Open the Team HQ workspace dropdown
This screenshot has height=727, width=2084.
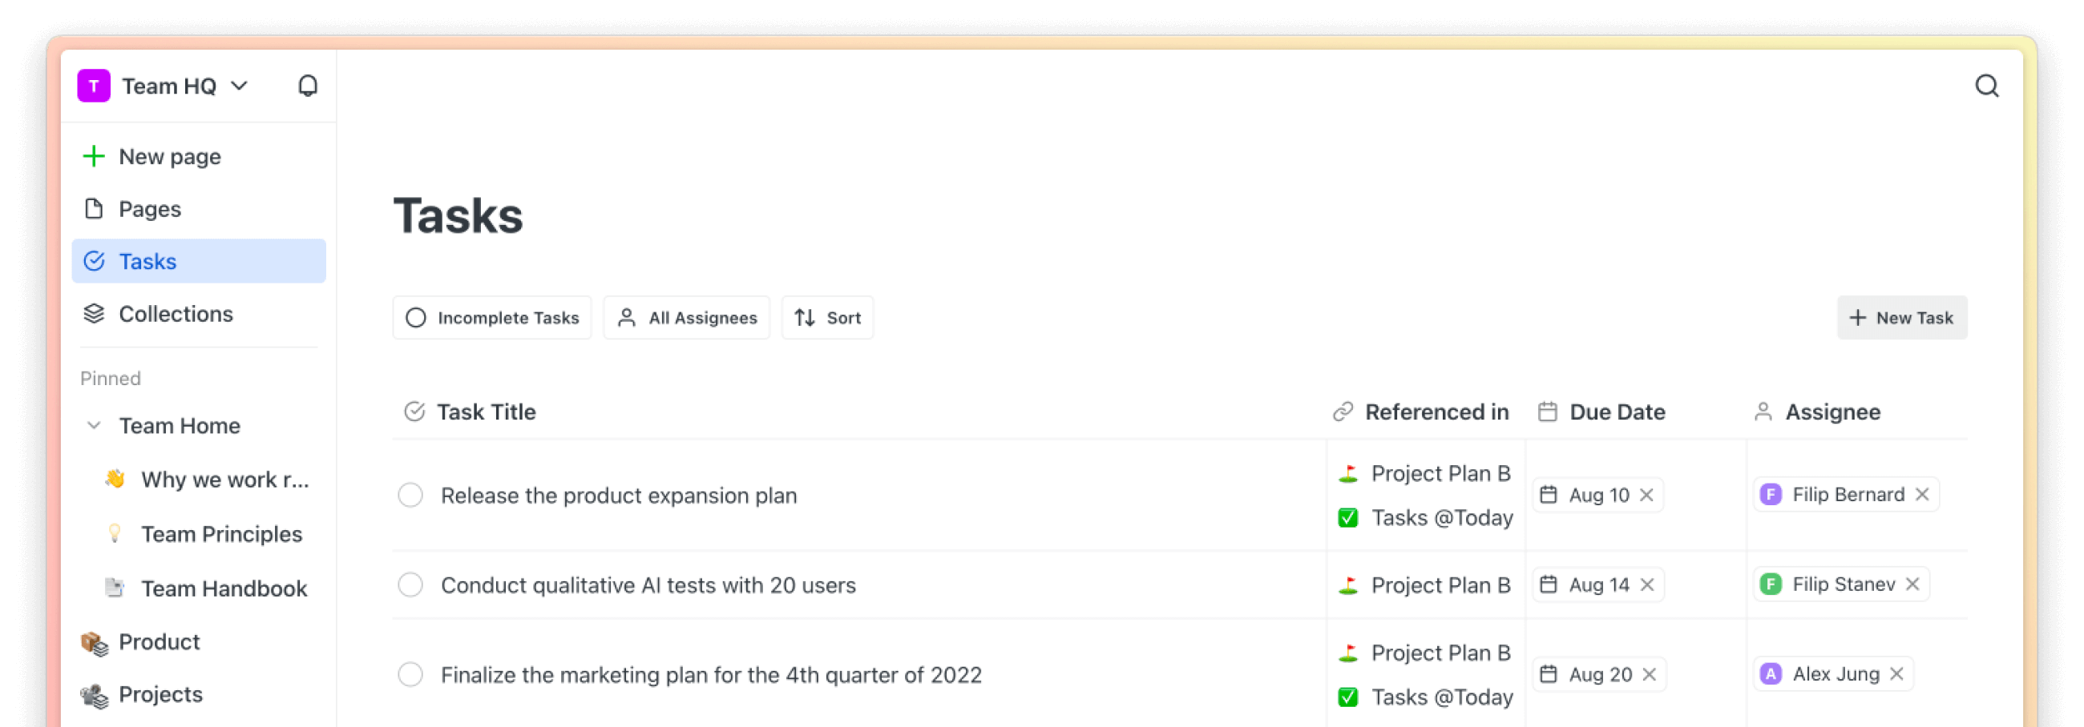pos(240,86)
